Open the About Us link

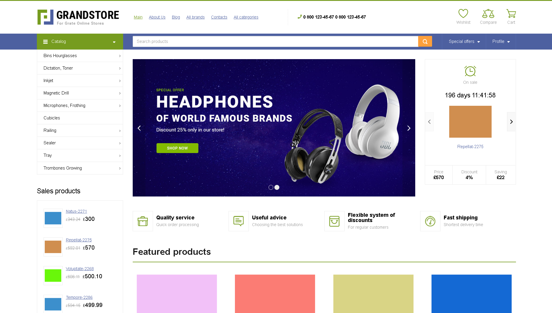pos(157,17)
